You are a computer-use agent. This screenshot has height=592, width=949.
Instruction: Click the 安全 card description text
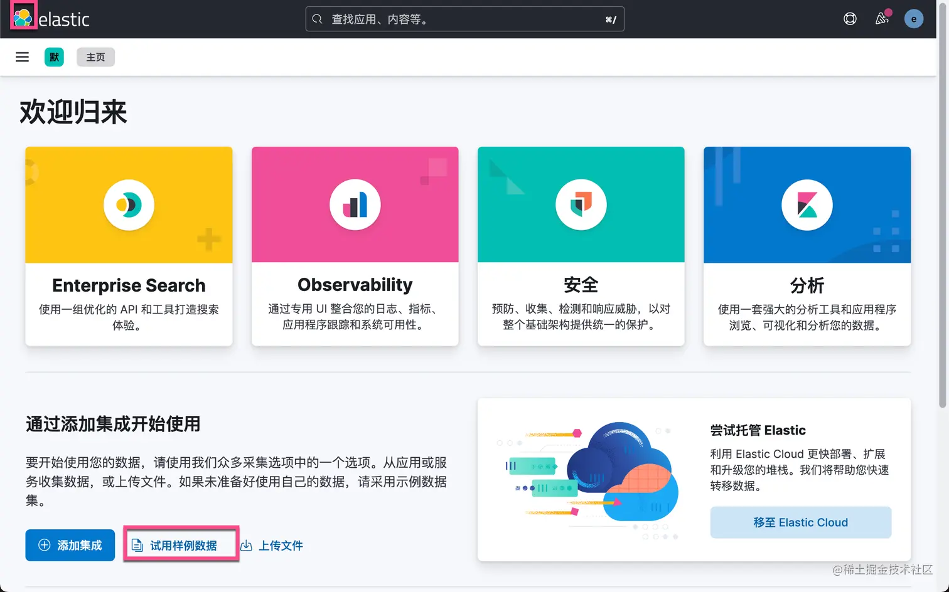[581, 317]
